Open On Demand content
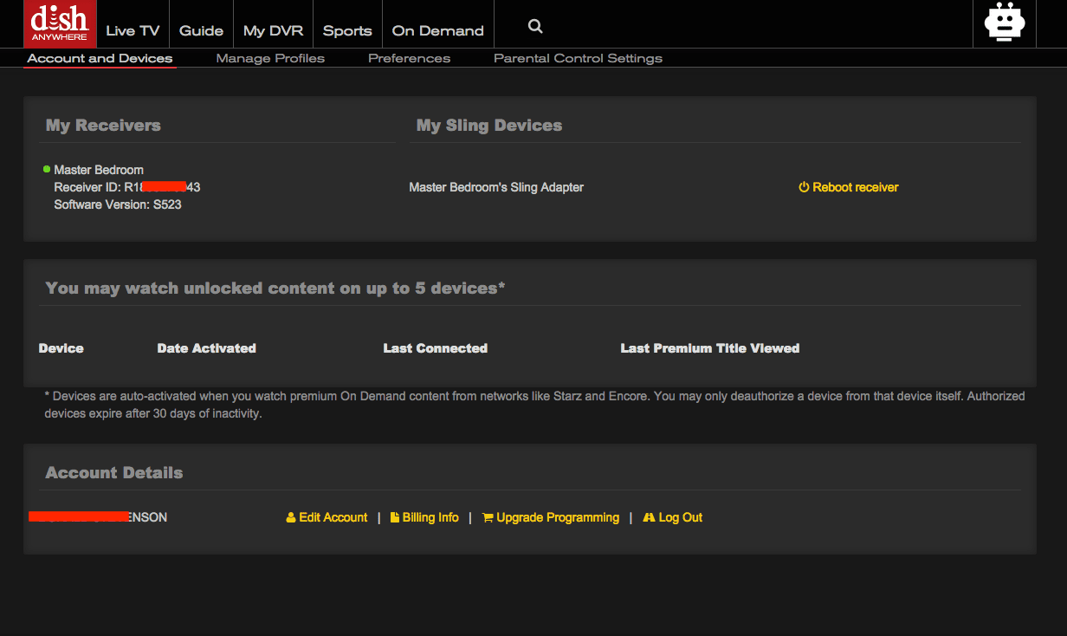 click(x=437, y=30)
